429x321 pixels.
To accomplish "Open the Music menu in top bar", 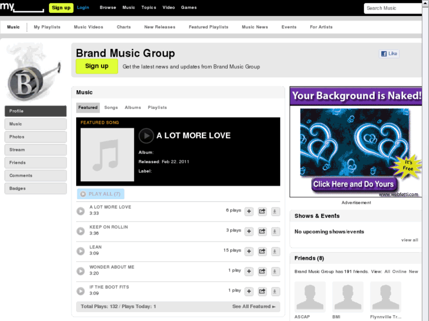I will (x=129, y=8).
